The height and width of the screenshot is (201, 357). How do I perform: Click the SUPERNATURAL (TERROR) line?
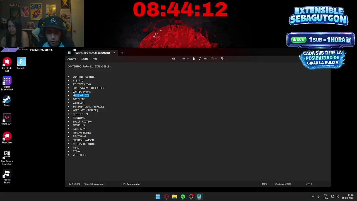pos(88,107)
